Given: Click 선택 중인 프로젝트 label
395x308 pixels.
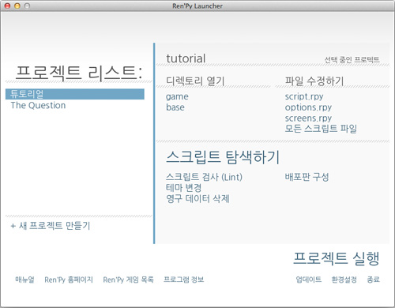Looking at the screenshot, I should [352, 60].
